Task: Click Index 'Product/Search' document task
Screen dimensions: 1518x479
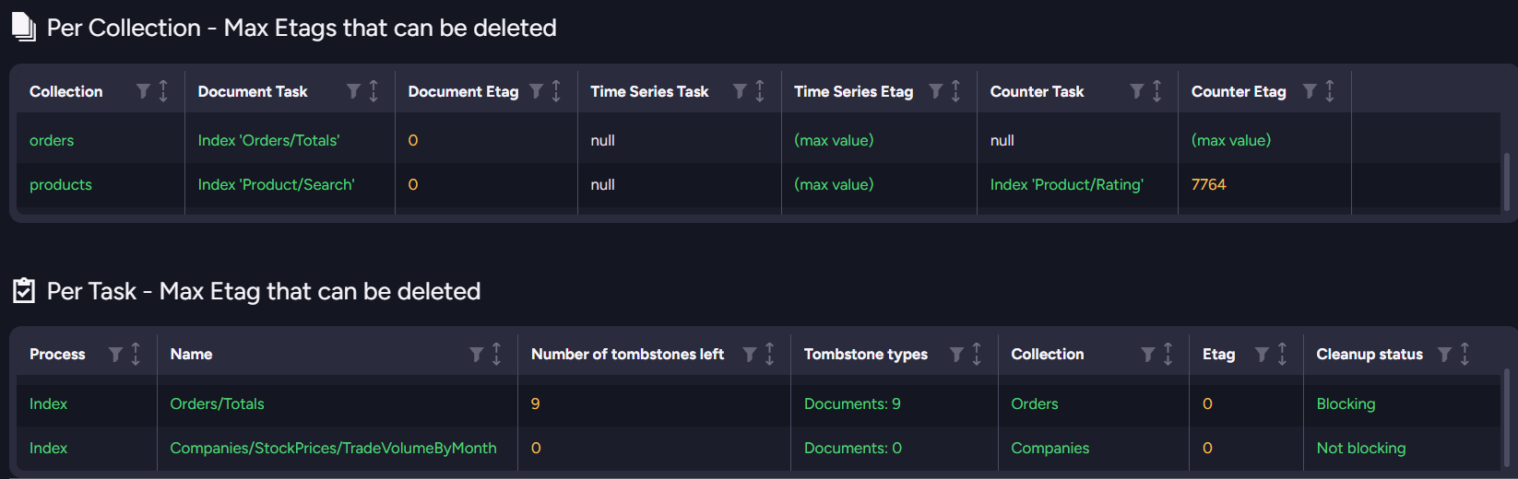Action: click(276, 184)
